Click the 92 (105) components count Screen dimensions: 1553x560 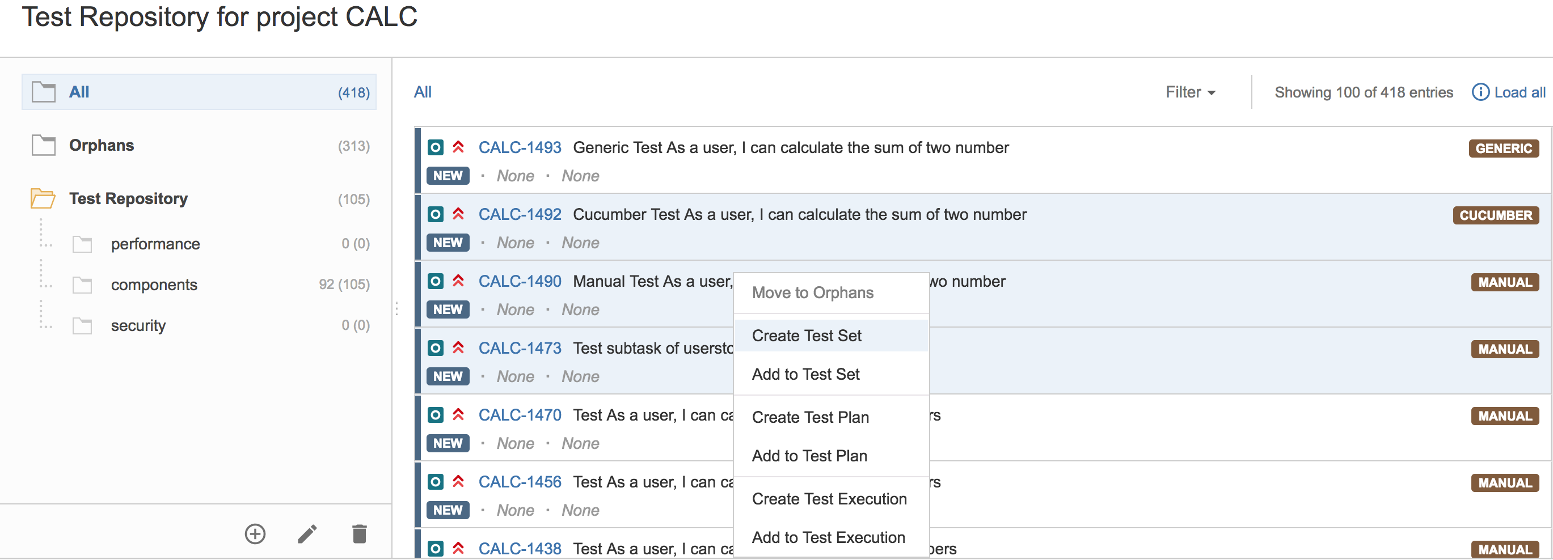pos(344,284)
